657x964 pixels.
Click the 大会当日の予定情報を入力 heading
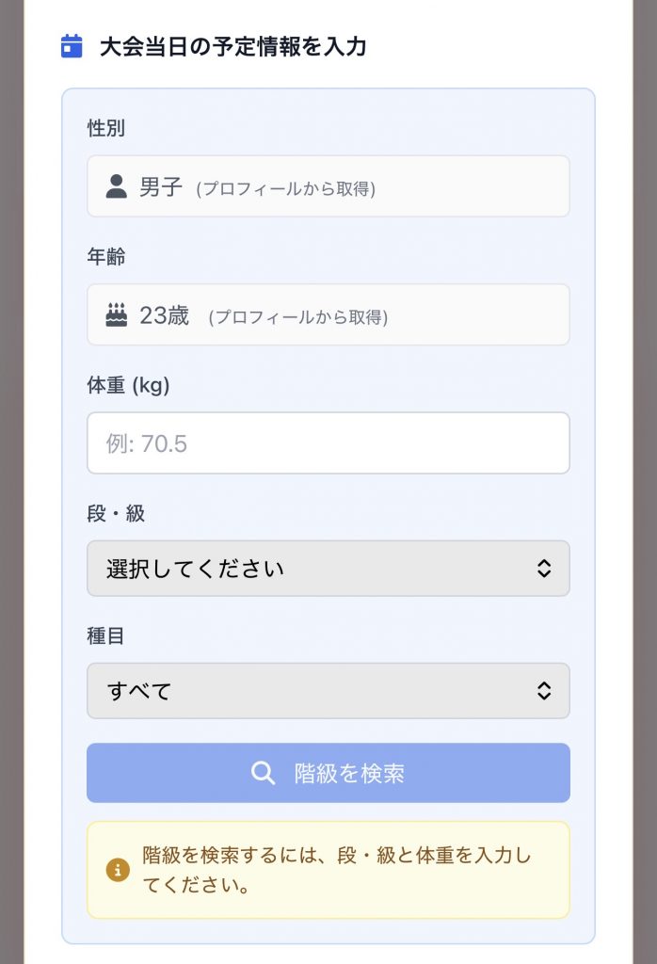point(232,46)
